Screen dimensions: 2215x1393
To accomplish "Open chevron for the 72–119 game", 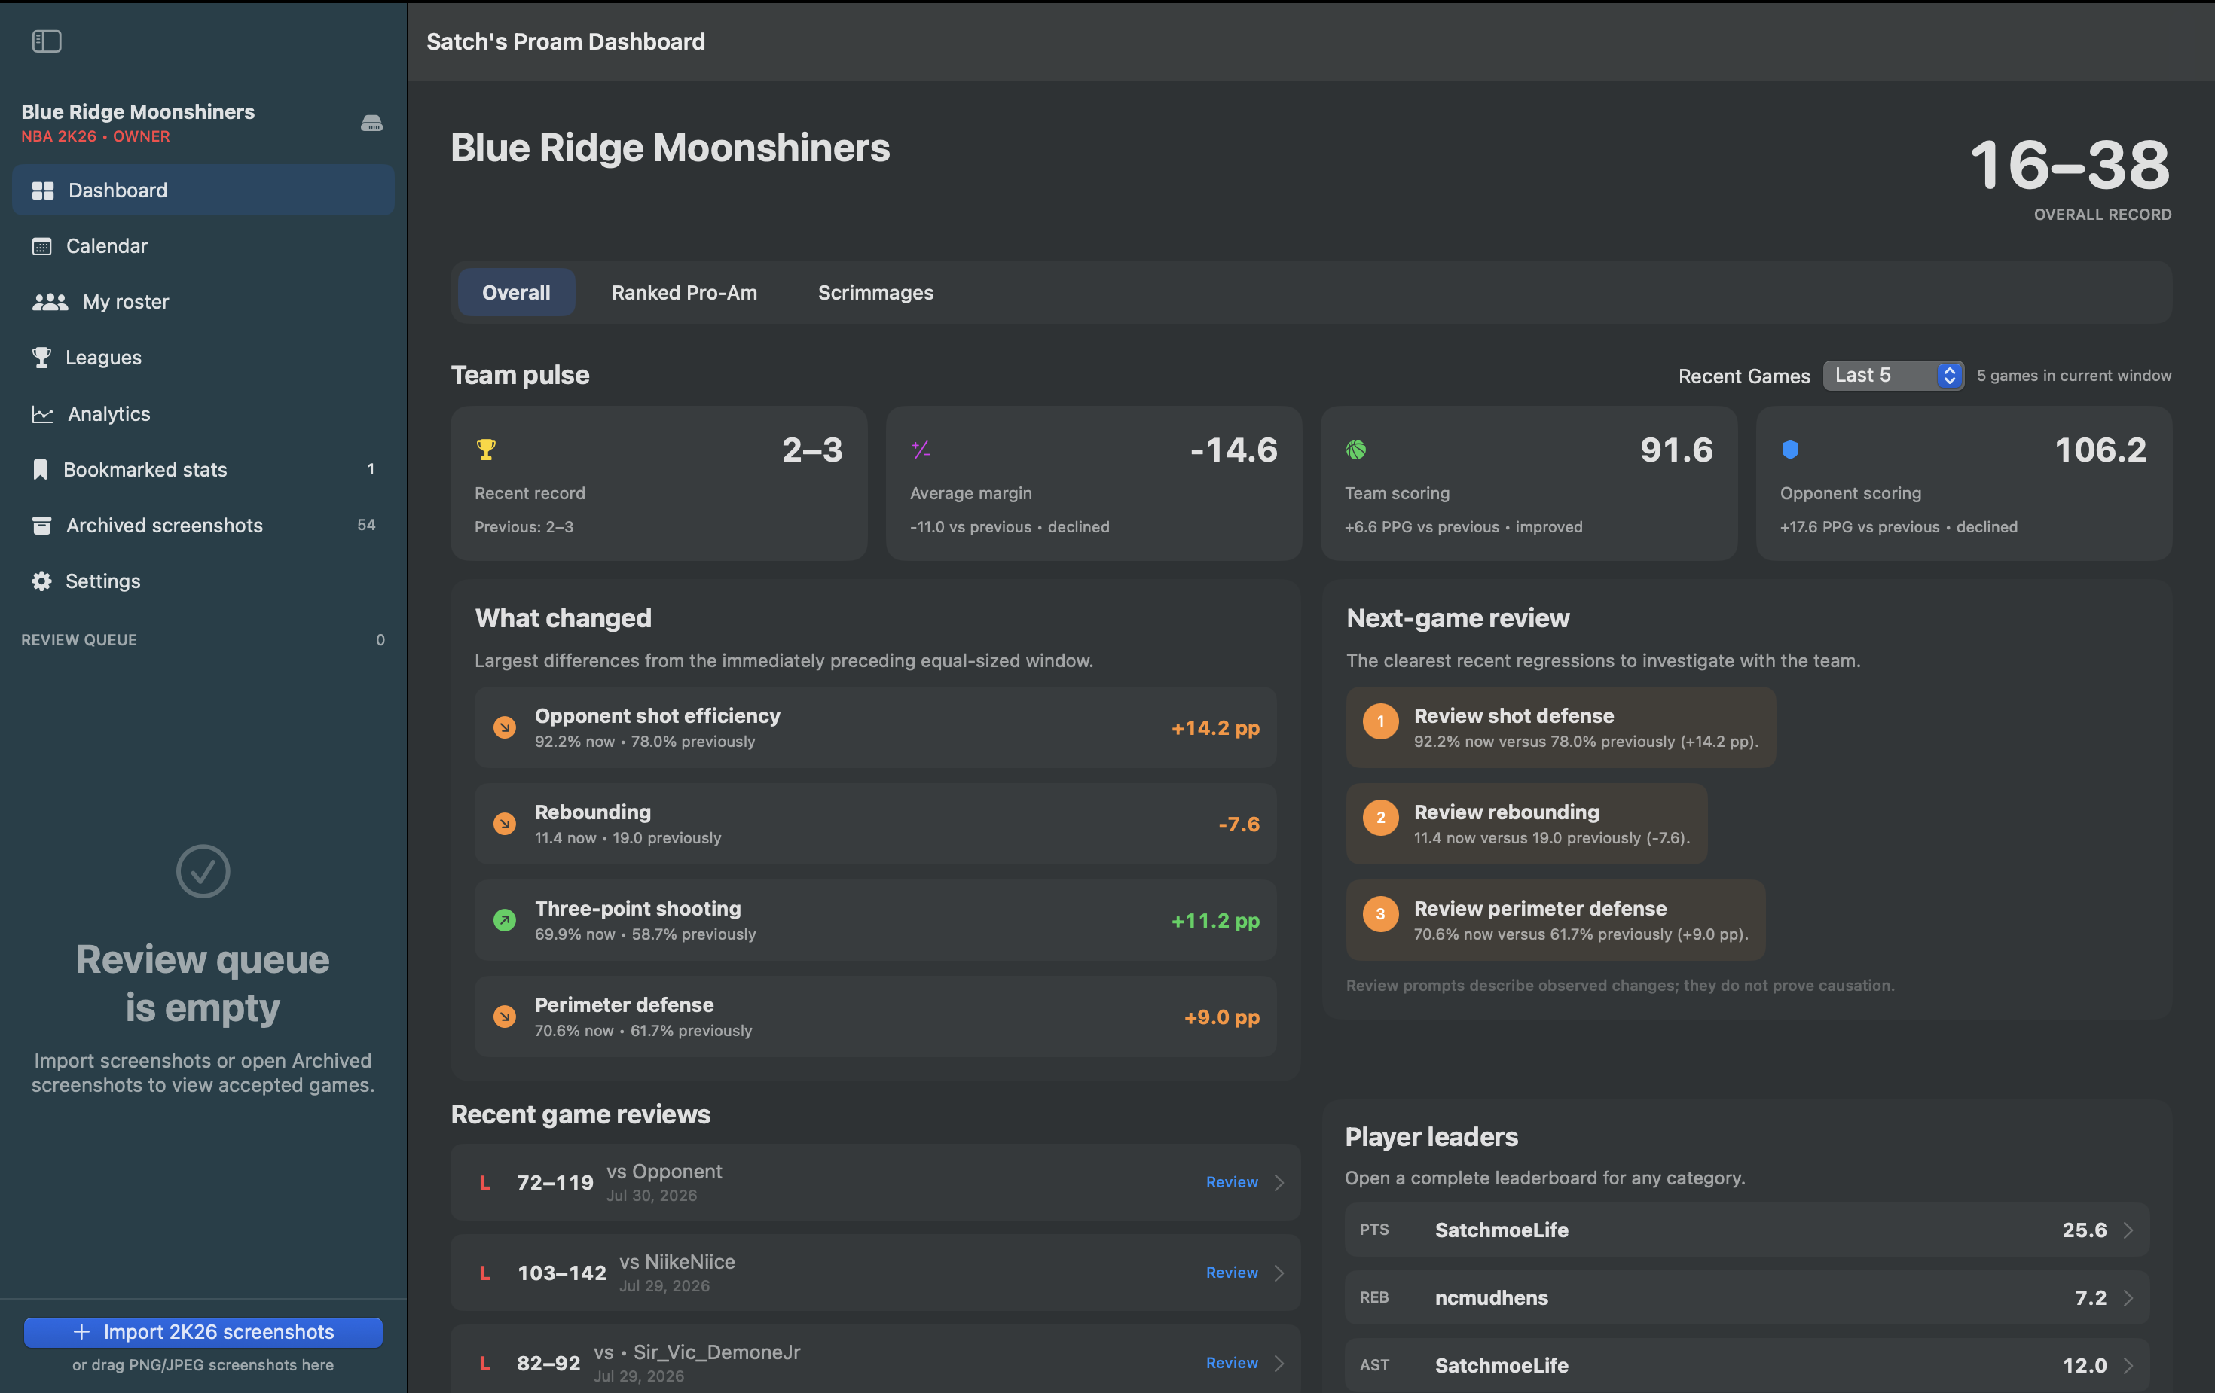I will pos(1279,1182).
